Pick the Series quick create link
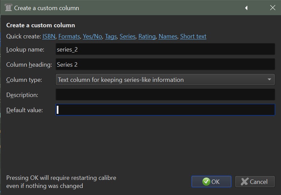Viewport: 281px width, 195px height. coord(127,36)
